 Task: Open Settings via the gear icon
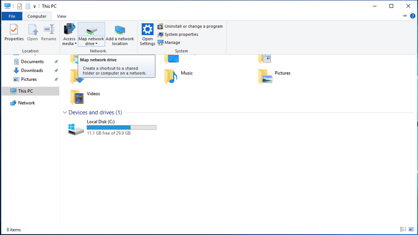[148, 30]
